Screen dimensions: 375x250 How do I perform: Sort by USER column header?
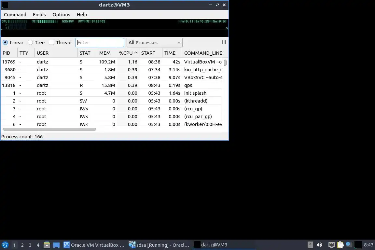56,53
